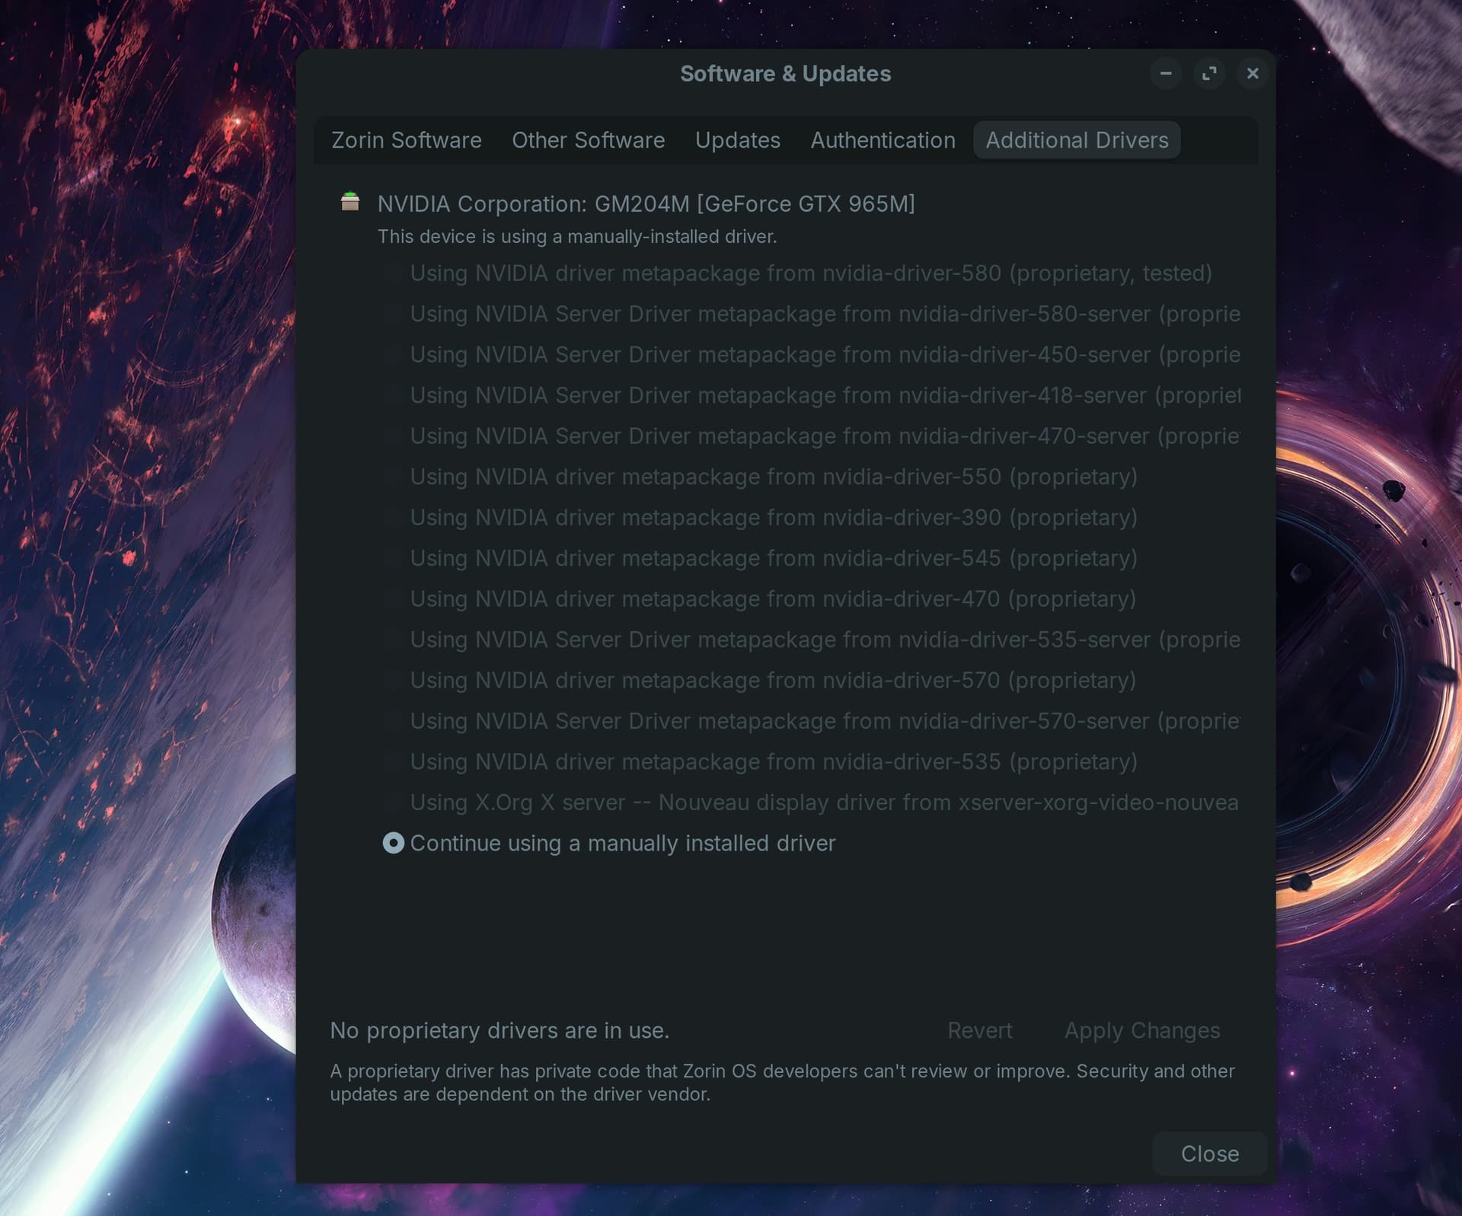Click the Apply Changes button
This screenshot has height=1216, width=1462.
(x=1141, y=1030)
